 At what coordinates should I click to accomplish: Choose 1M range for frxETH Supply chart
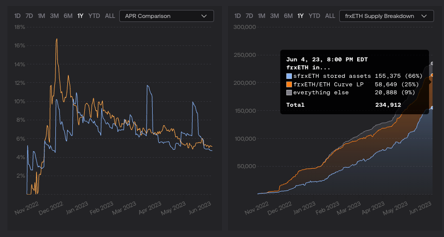[x=261, y=16]
